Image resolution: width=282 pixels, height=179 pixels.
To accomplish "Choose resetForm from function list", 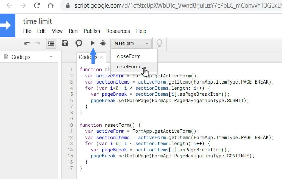I will (134, 67).
